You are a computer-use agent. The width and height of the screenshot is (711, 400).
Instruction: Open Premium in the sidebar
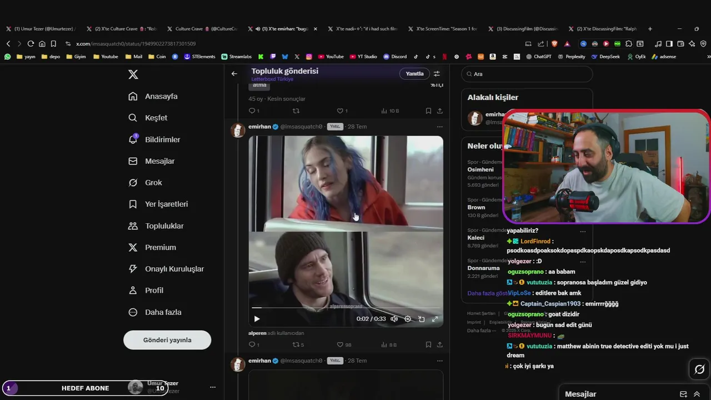coord(152,247)
